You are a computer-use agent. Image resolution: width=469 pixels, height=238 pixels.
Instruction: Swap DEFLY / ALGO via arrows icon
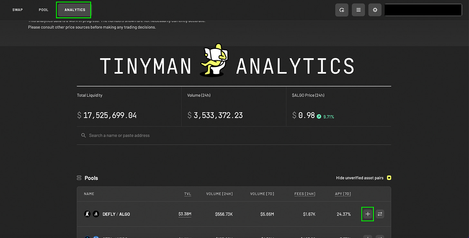point(380,214)
